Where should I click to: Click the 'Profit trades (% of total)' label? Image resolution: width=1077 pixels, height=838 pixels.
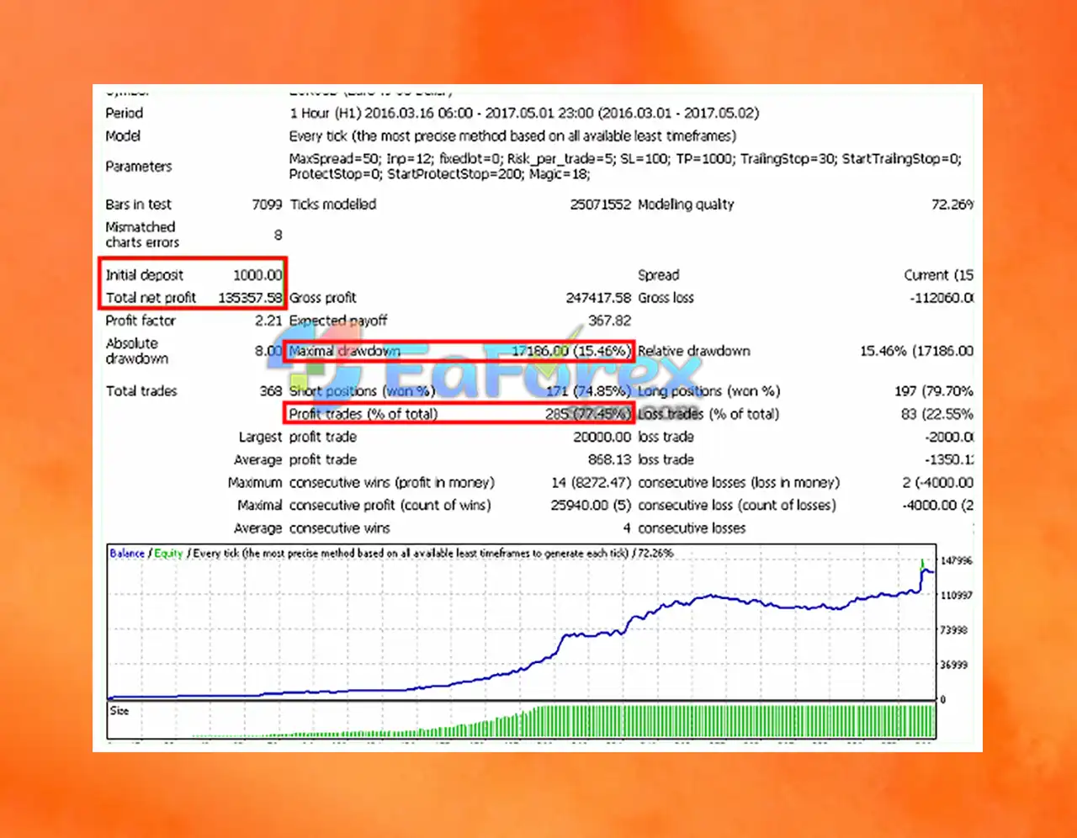pyautogui.click(x=363, y=413)
